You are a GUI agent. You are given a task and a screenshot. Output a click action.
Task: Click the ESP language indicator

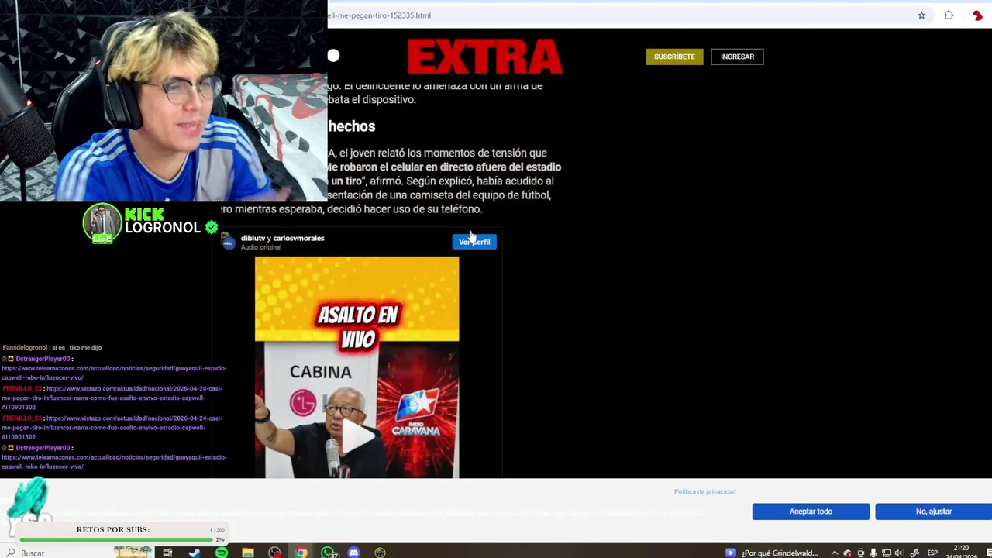[x=932, y=553]
